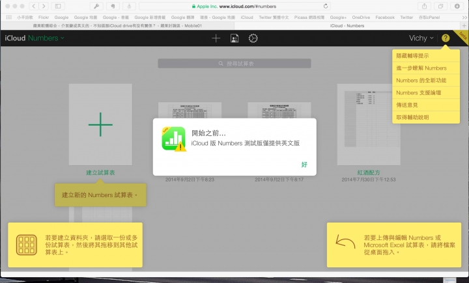
Task: Reload the page with the refresh icon
Action: click(x=326, y=6)
